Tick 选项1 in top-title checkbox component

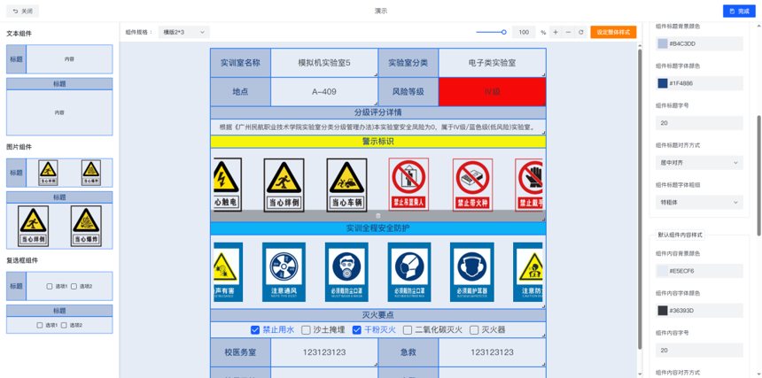[x=40, y=325]
